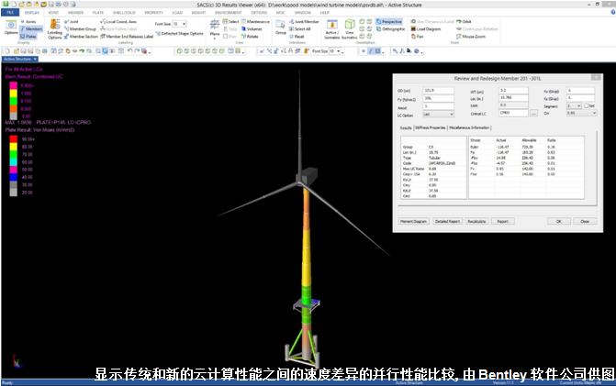Select View Isometric orientation cube icon
The image size is (616, 386).
pos(350,29)
